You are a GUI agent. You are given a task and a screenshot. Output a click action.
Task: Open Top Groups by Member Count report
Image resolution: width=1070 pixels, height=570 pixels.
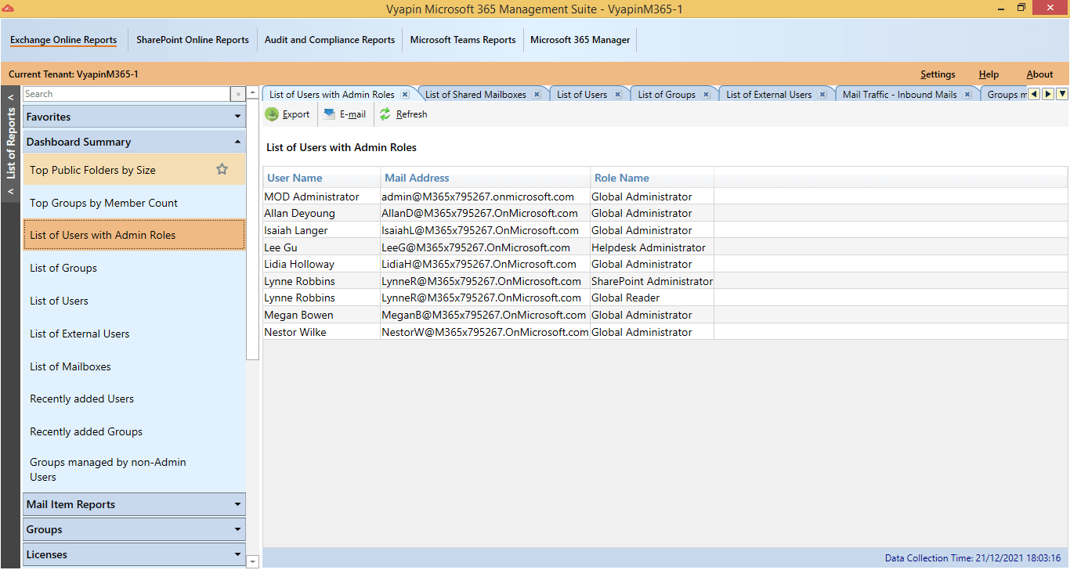[134, 203]
